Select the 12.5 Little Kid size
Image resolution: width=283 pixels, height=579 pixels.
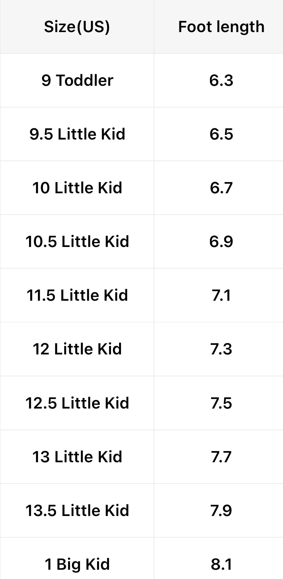(x=77, y=403)
